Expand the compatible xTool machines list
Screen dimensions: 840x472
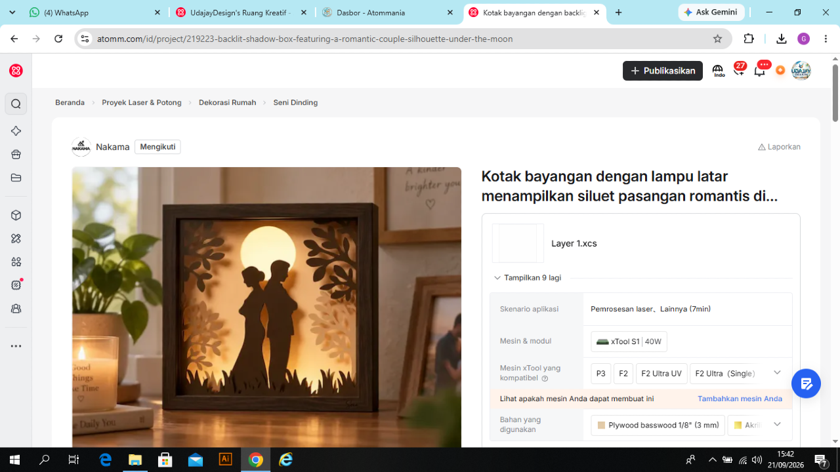777,373
